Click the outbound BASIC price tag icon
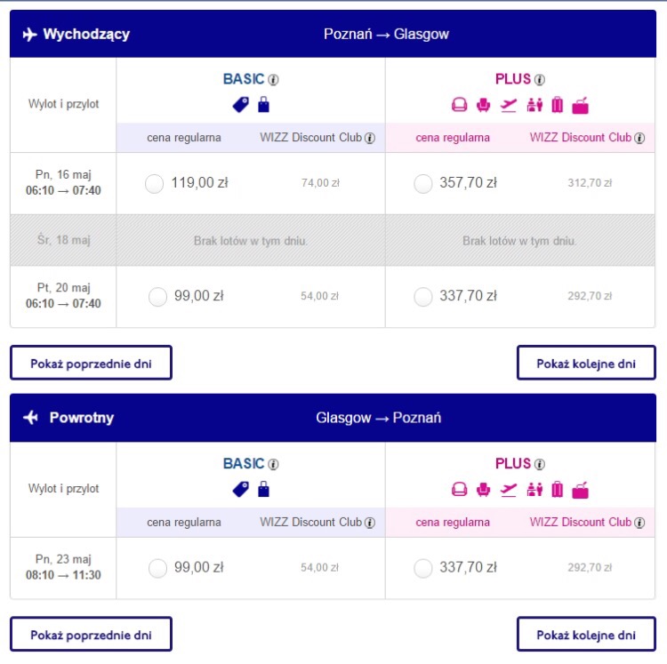Image resolution: width=667 pixels, height=664 pixels. 241,105
